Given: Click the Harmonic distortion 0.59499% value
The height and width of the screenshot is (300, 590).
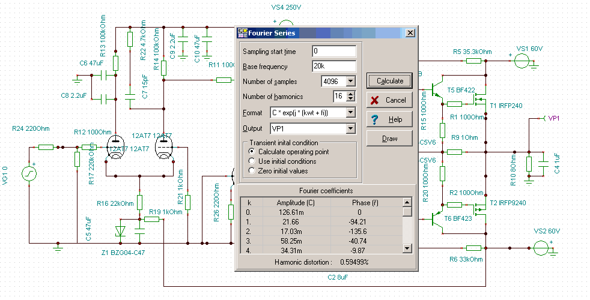Looking at the screenshot, I should 354,262.
